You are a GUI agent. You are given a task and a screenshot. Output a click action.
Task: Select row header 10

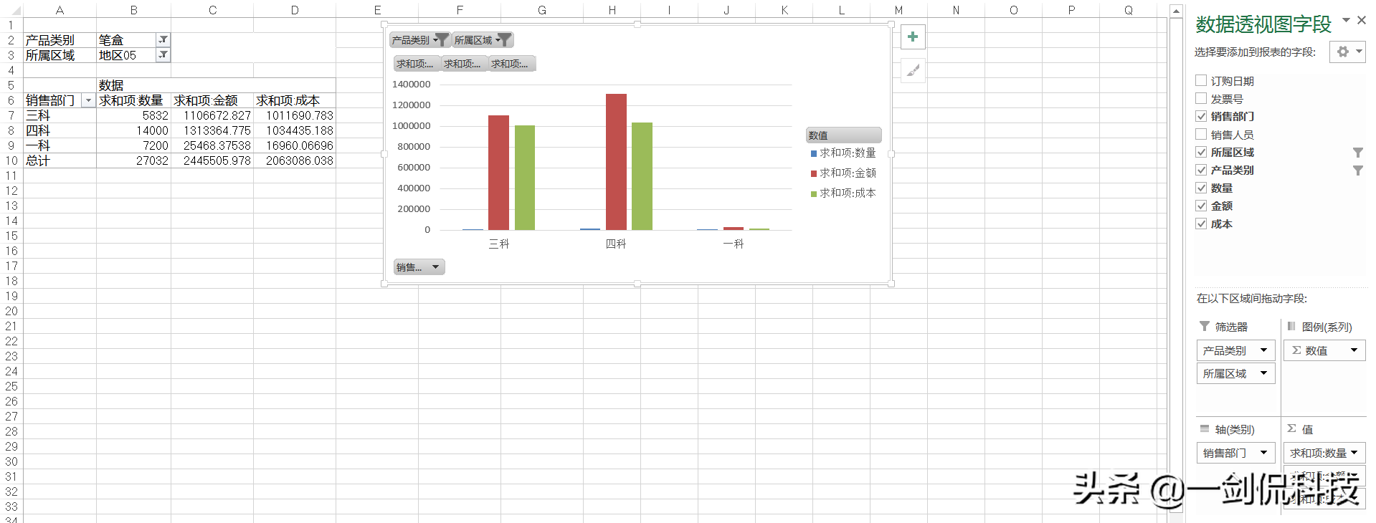(x=11, y=160)
